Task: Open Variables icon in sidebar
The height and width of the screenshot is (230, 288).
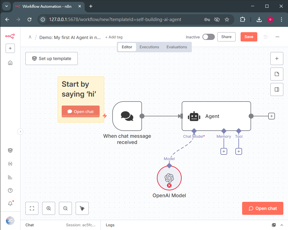Action: tap(10, 164)
